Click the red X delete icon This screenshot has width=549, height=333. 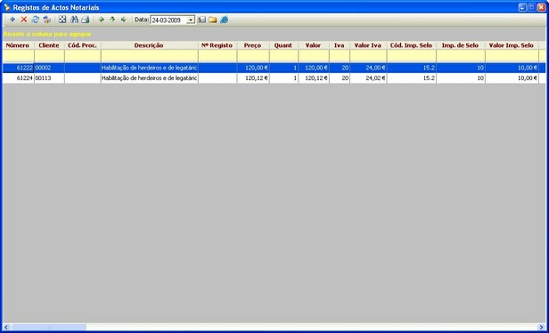24,20
